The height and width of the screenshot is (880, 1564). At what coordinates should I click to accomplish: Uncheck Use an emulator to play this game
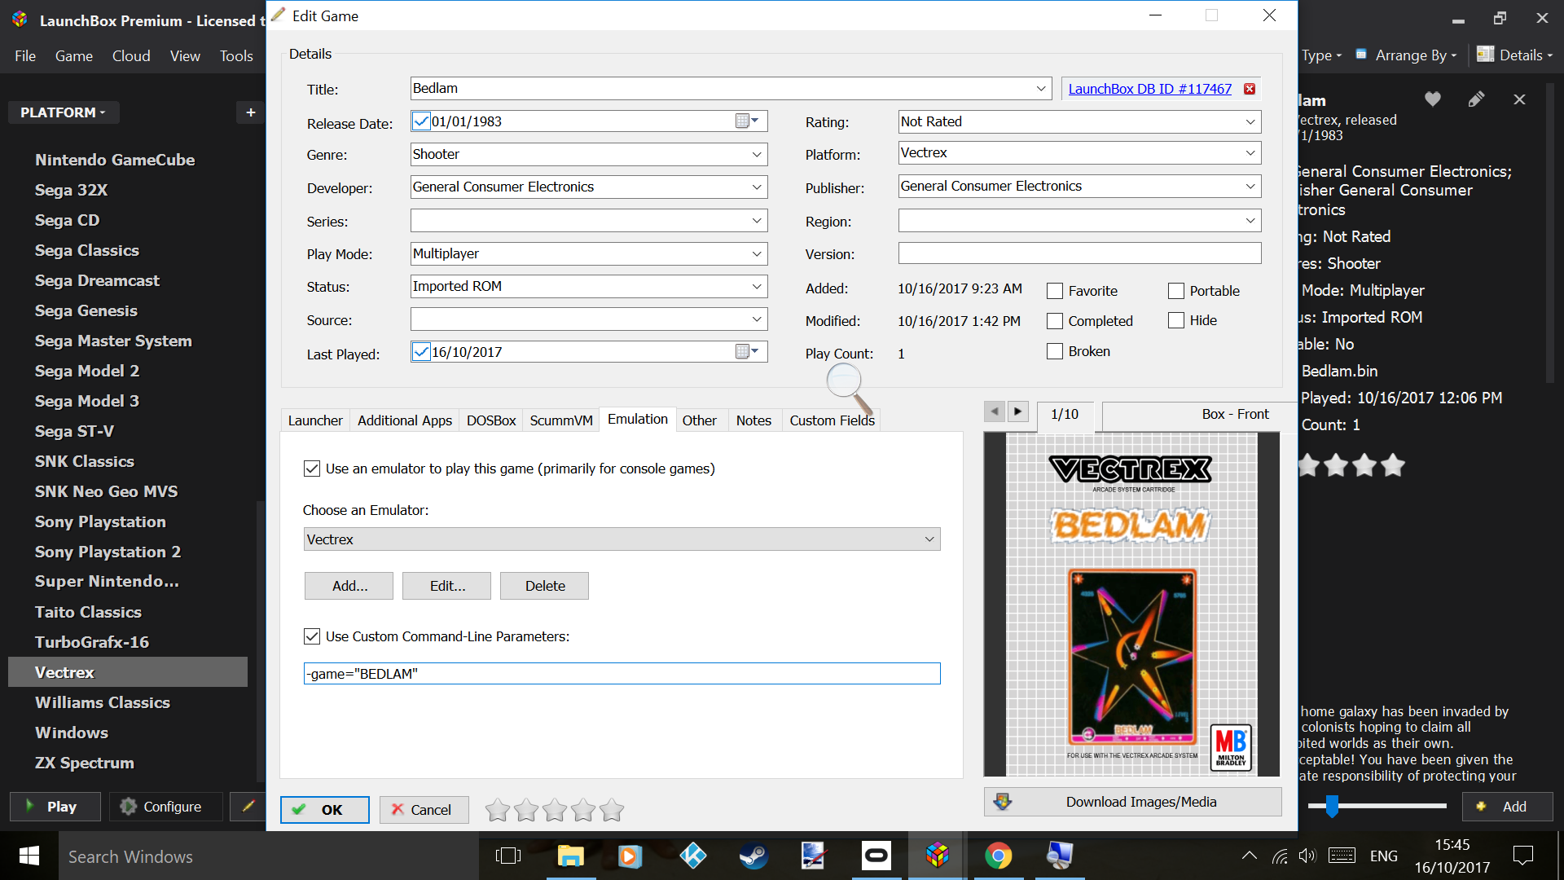pos(312,469)
